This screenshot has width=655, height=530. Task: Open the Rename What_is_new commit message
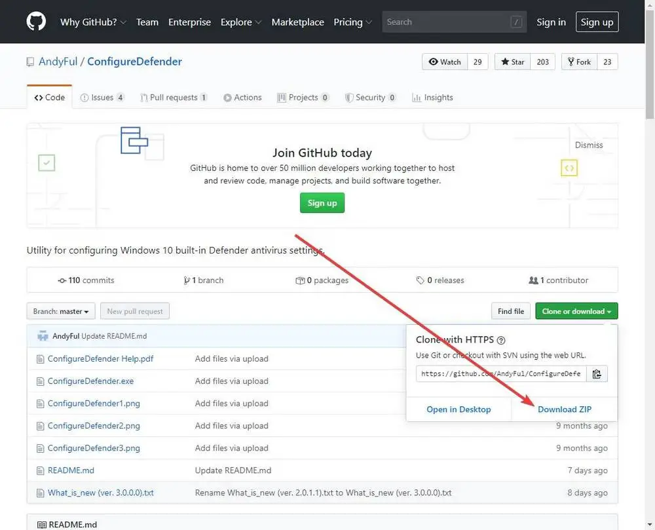click(323, 493)
